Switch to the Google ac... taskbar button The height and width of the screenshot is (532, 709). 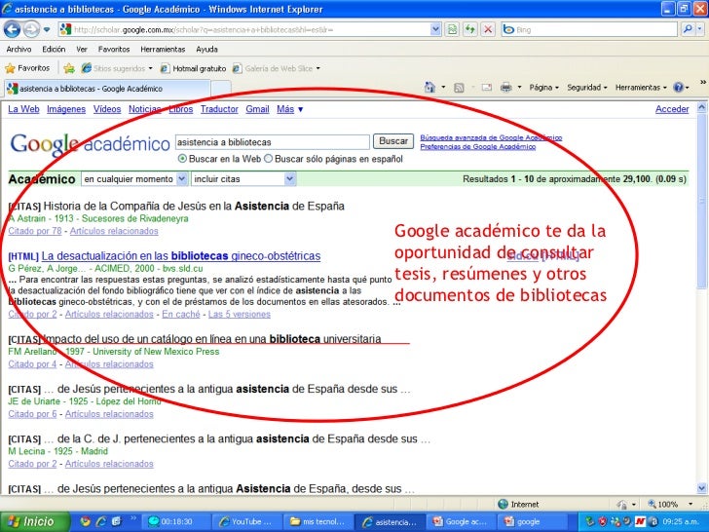(460, 521)
